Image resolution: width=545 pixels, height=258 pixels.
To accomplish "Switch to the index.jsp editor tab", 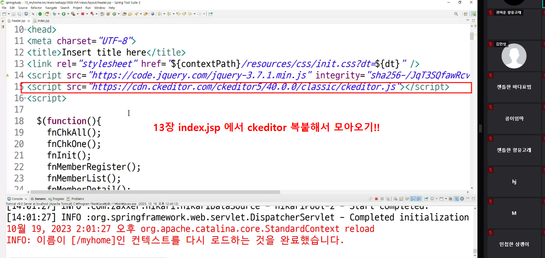I will (x=41, y=21).
